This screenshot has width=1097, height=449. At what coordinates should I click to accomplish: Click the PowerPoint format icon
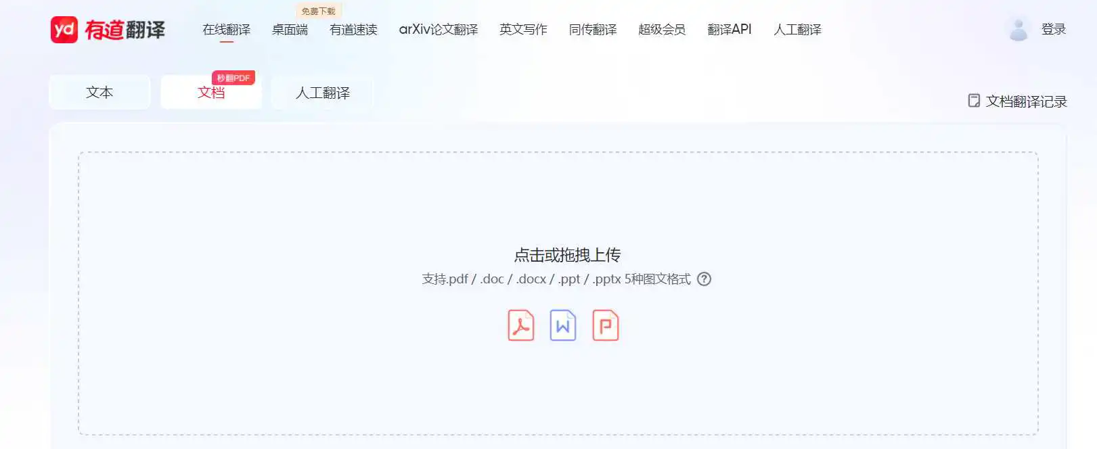606,325
